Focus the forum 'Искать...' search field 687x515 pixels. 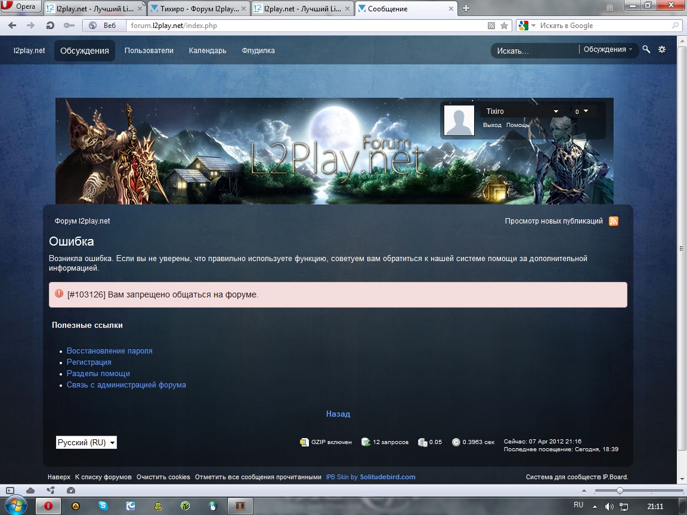pos(536,51)
